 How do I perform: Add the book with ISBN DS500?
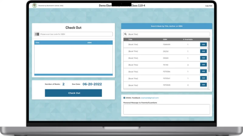pos(203,58)
